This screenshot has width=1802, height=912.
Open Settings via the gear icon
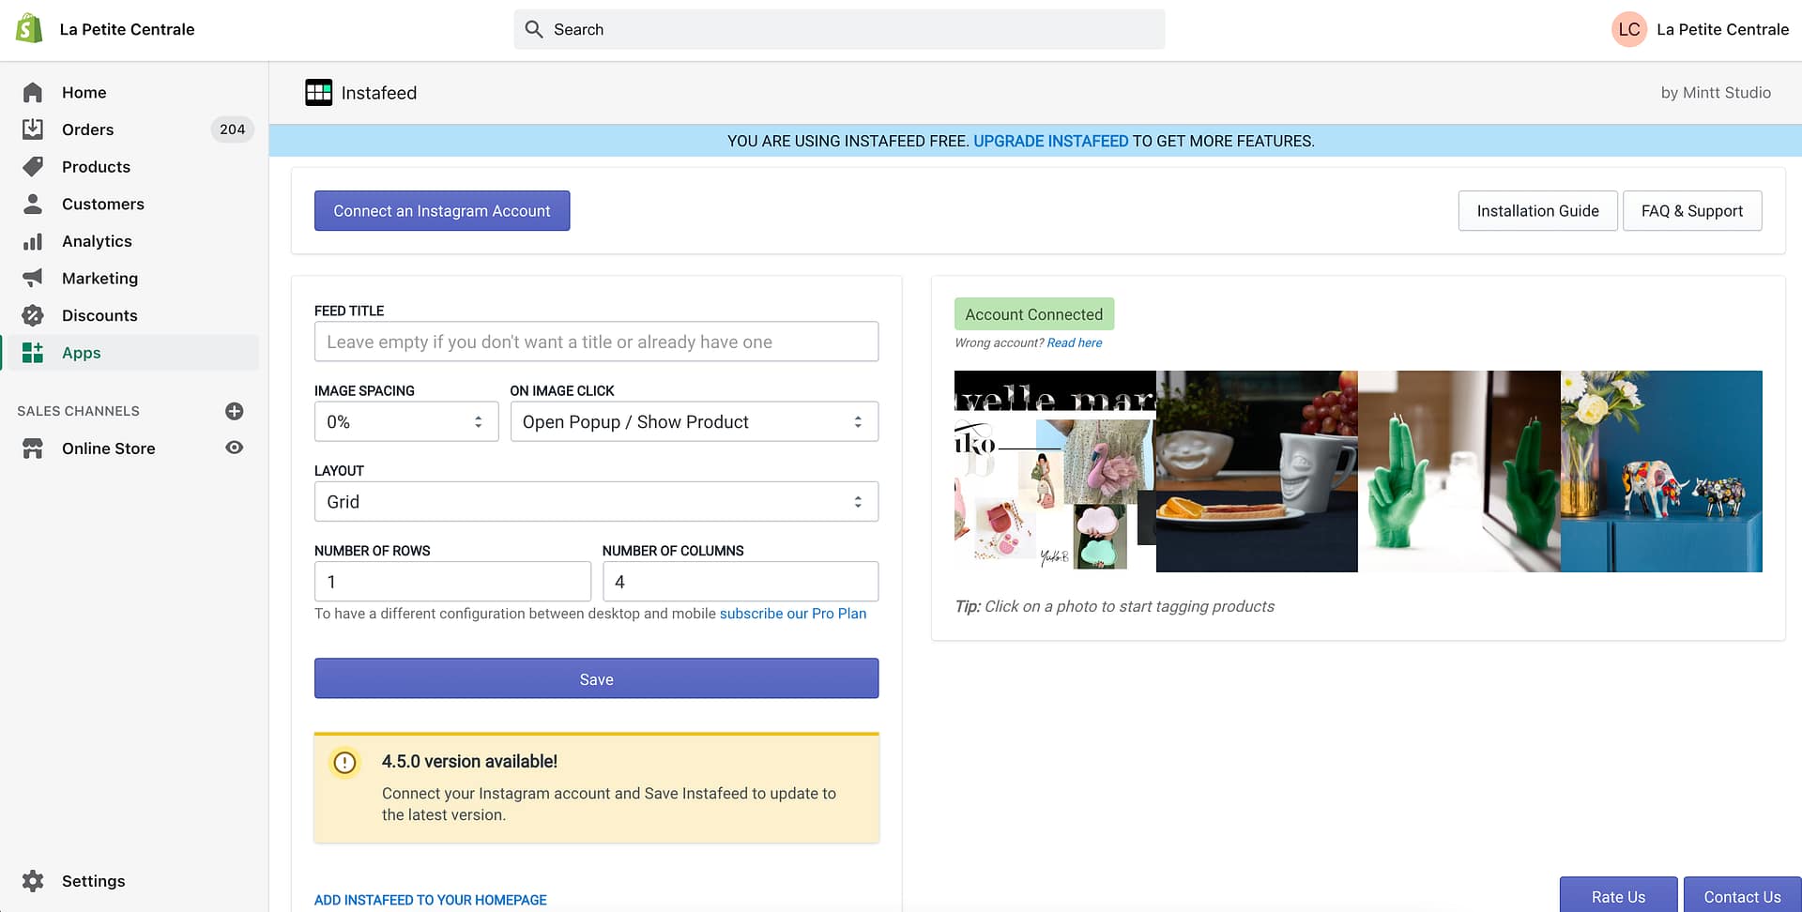(33, 881)
